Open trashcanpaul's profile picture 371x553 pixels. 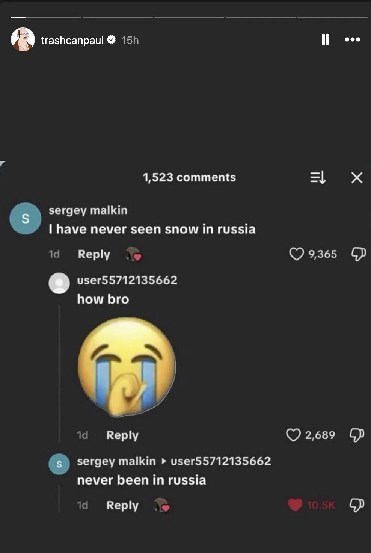coord(23,39)
